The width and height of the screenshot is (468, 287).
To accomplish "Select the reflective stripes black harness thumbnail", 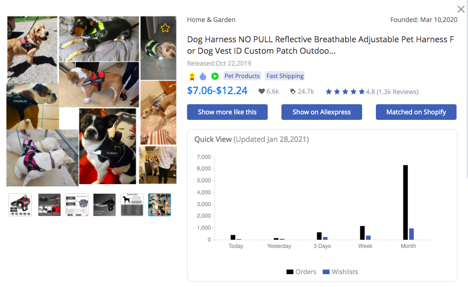I will (105, 205).
